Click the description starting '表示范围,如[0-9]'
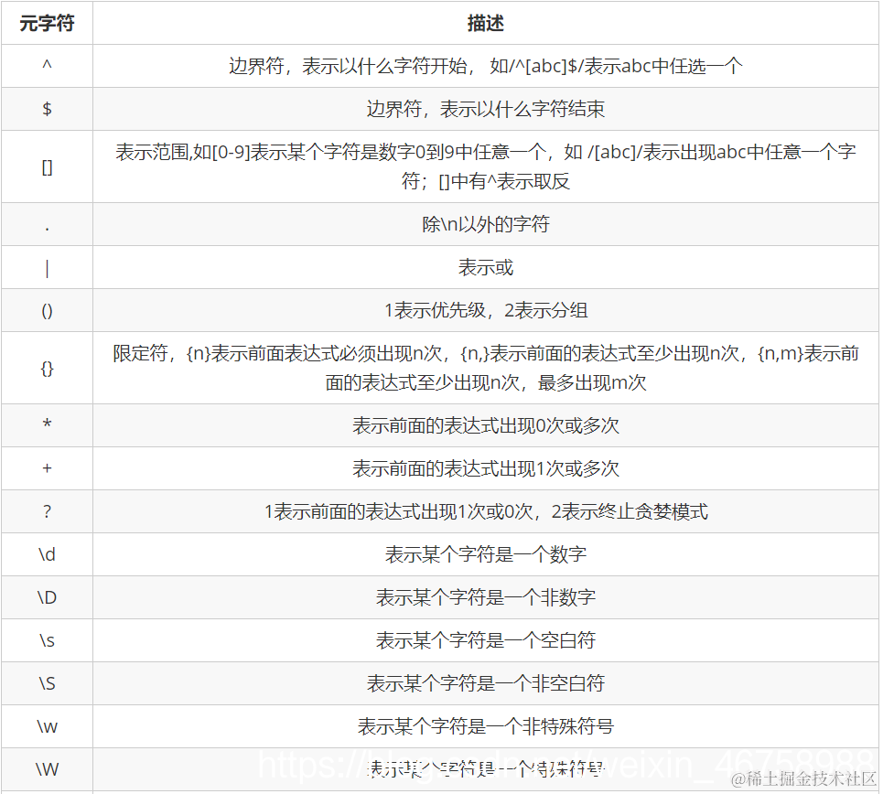Viewport: 883px width, 794px height. click(x=486, y=166)
